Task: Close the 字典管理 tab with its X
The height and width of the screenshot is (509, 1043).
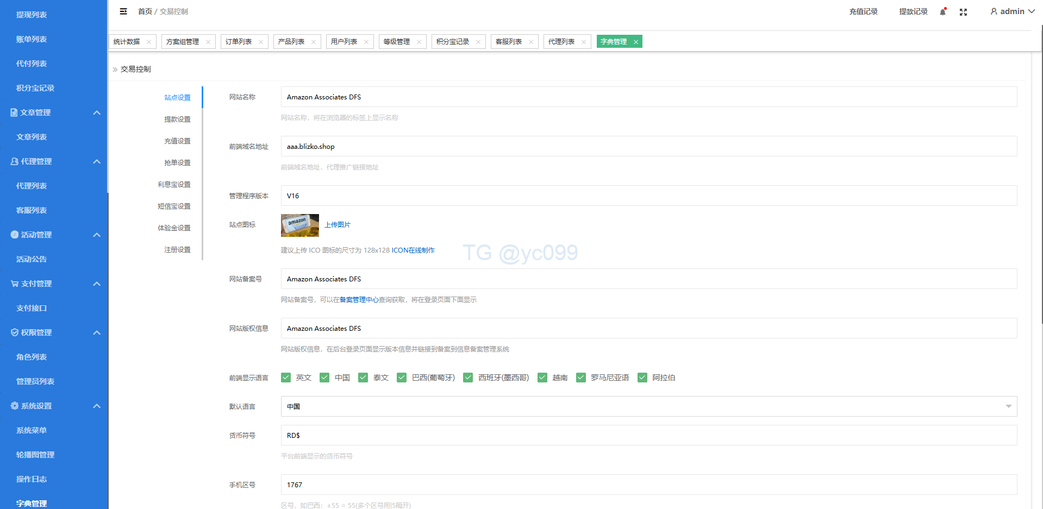Action: point(635,42)
